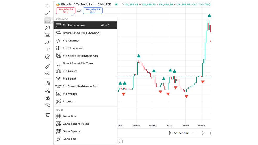This screenshot has height=145, width=258.
Task: Select Gann Box tool
Action: click(85, 116)
